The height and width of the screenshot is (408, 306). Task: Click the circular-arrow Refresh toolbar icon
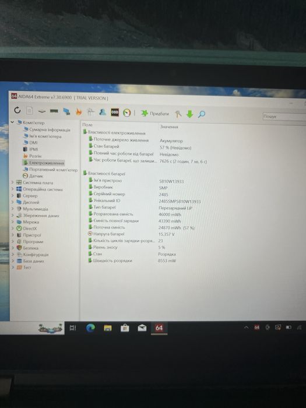point(17,110)
